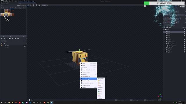Switch to the North face tab
Image resolution: width=186 pixels, height=104 pixels.
coord(3,8)
